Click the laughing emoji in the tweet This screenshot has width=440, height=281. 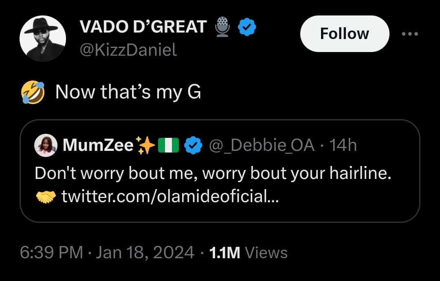click(x=32, y=92)
